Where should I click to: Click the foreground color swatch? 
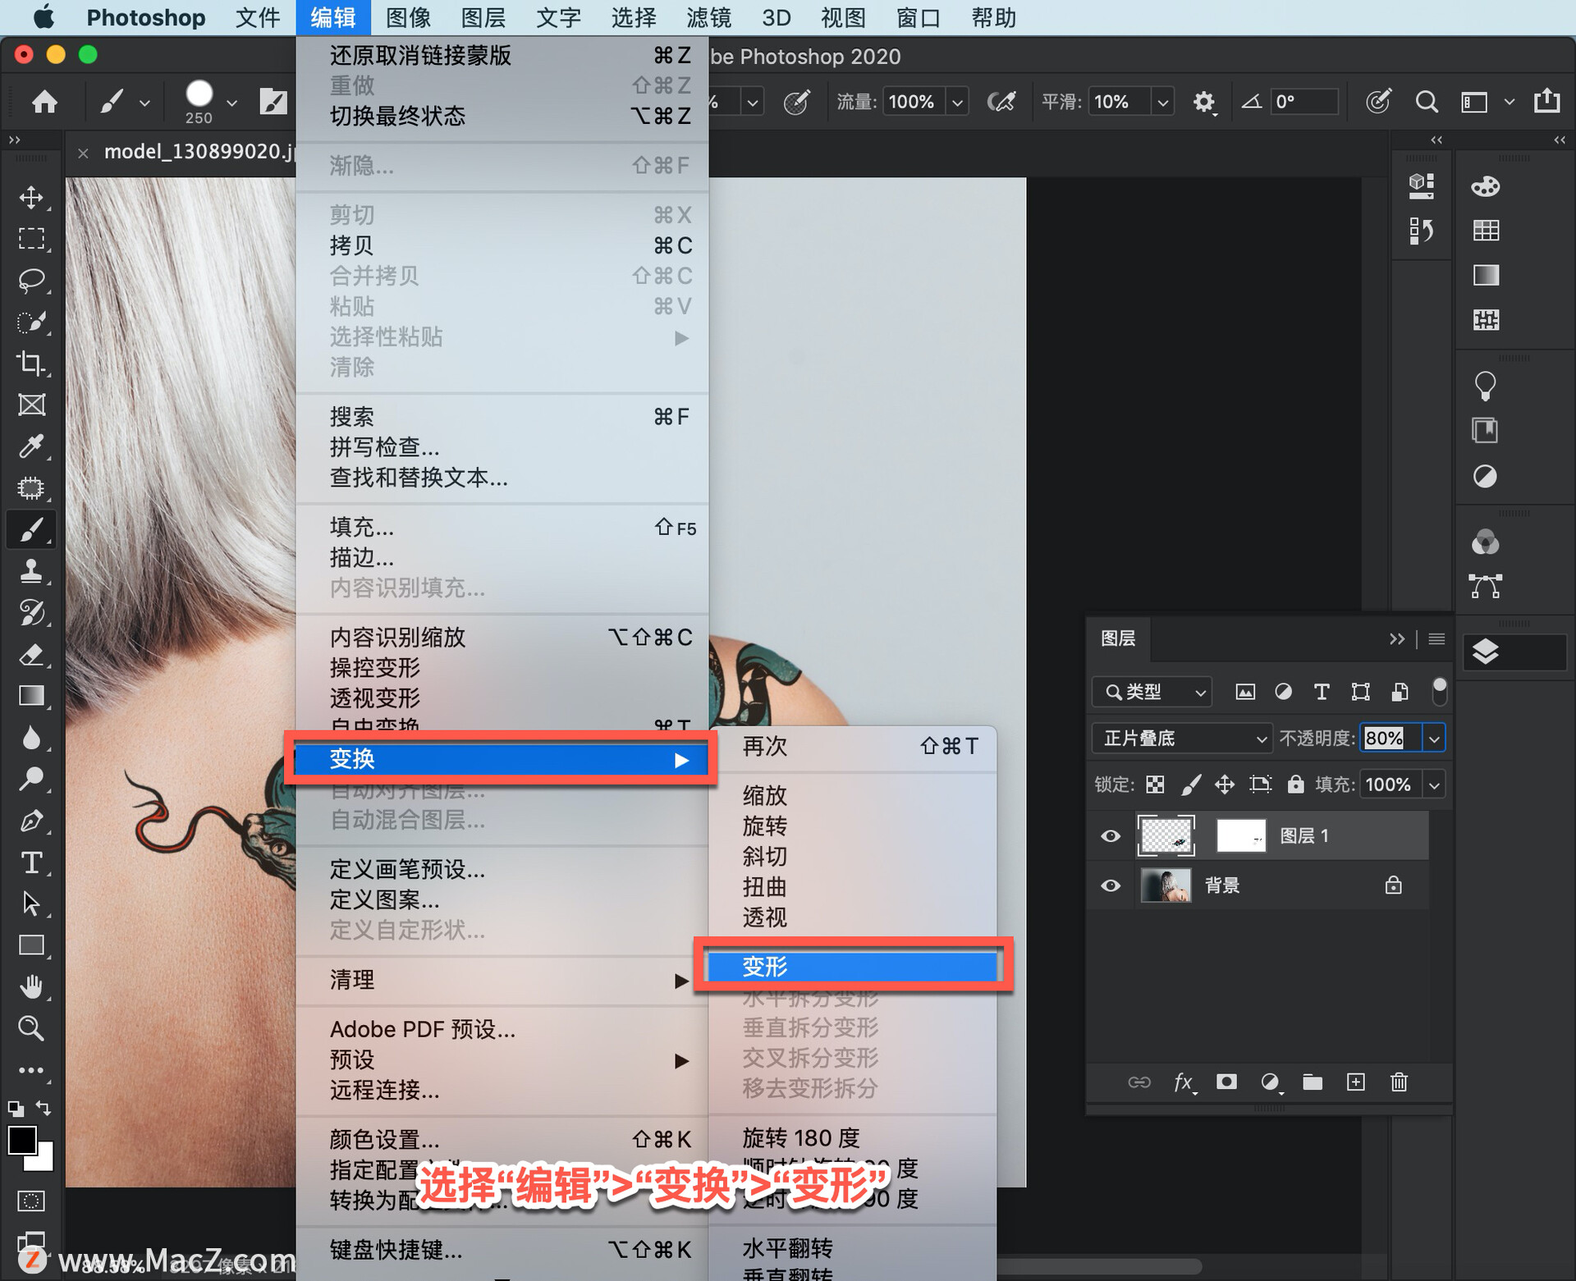pos(21,1141)
